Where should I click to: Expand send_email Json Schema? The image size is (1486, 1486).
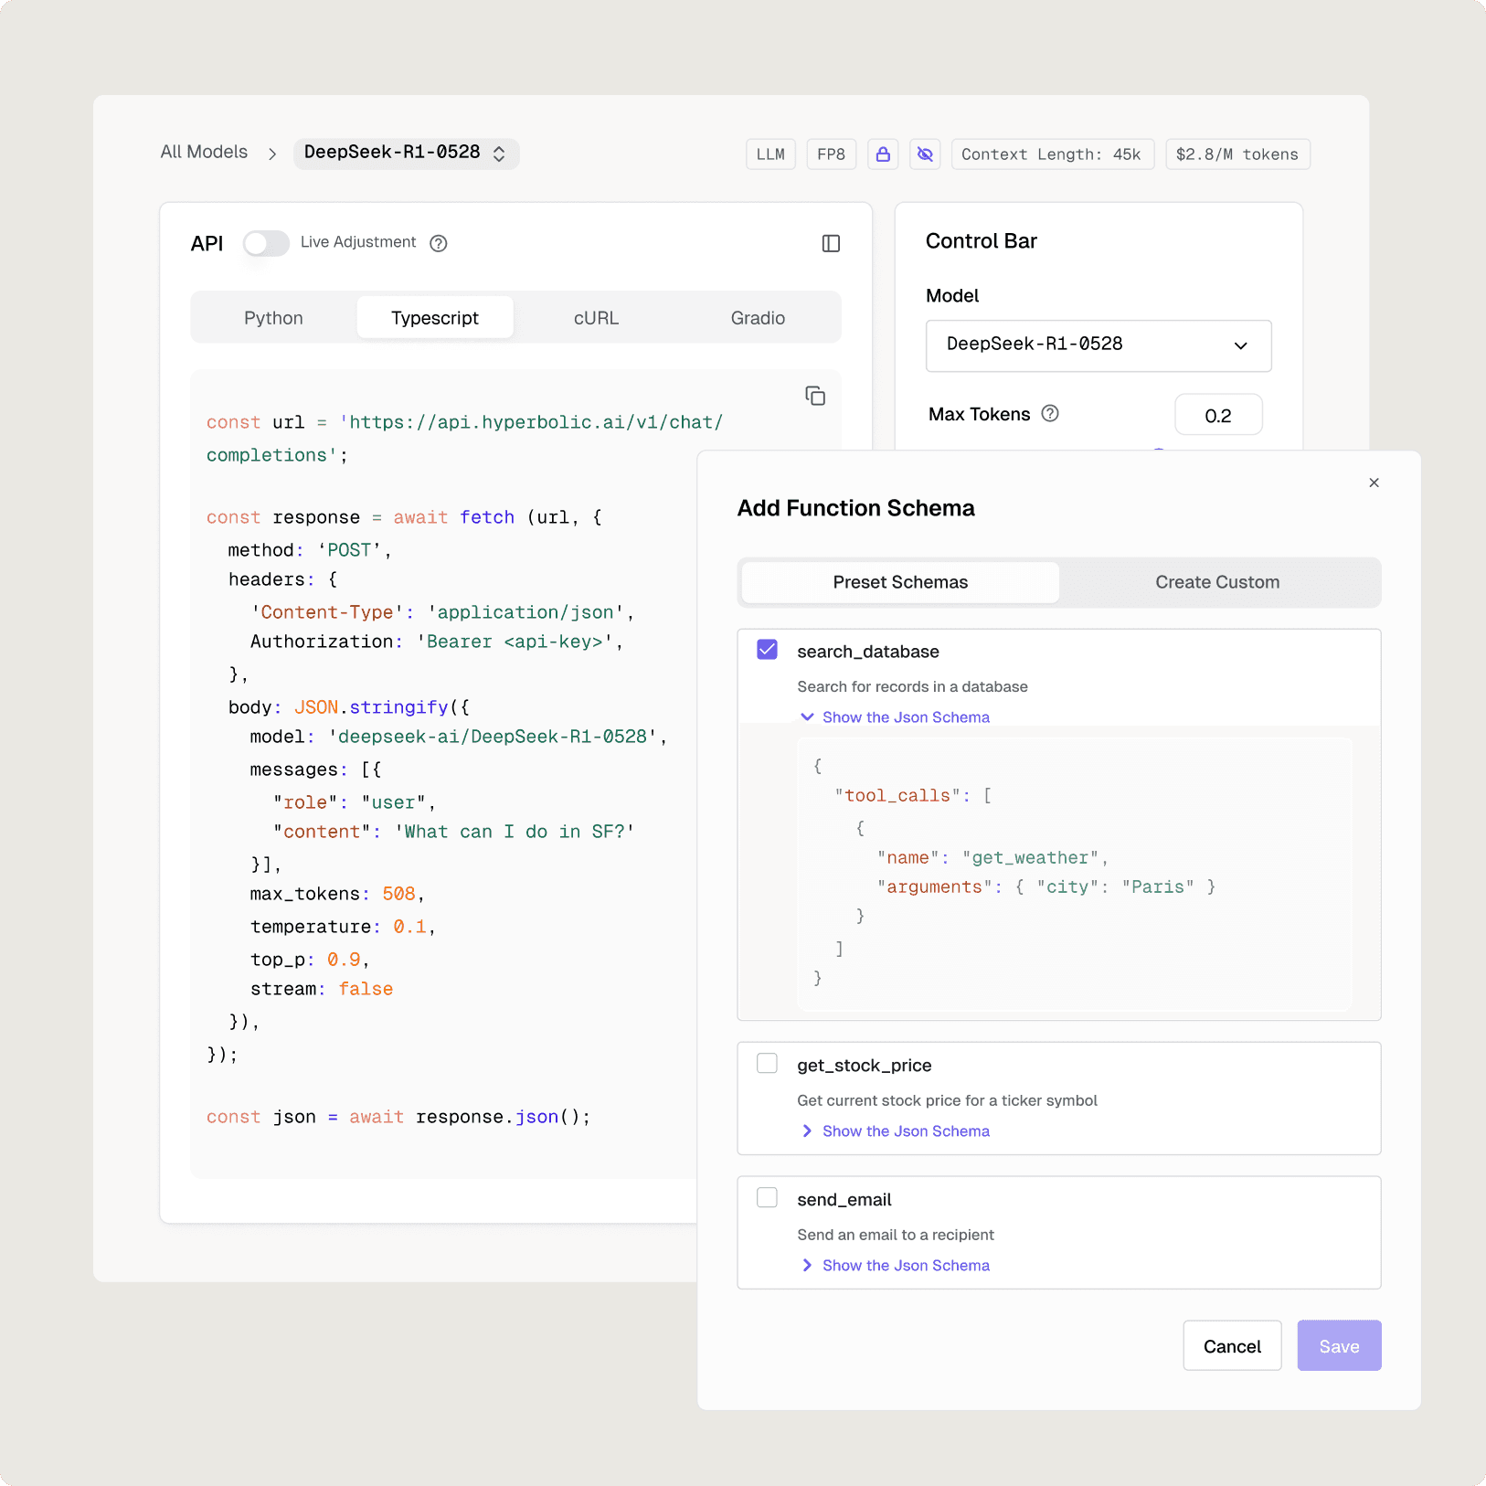[895, 1266]
